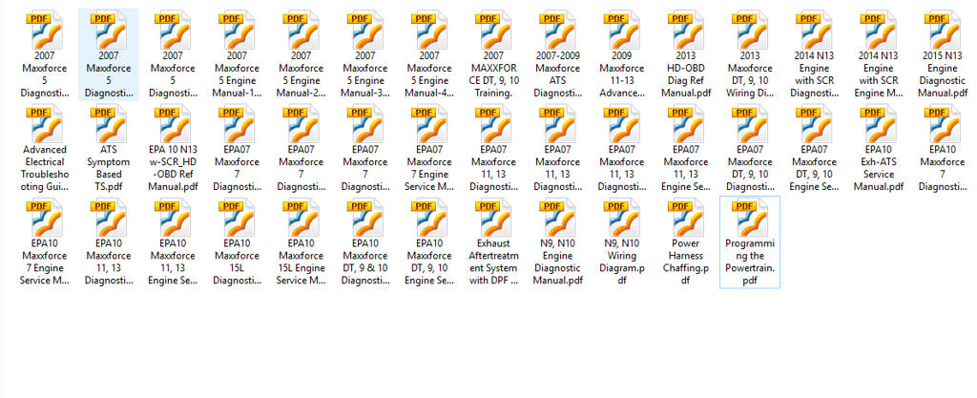The image size is (977, 398).
Task: Select 2014 N13 Engine with SCR Engine M... file
Action: [879, 54]
